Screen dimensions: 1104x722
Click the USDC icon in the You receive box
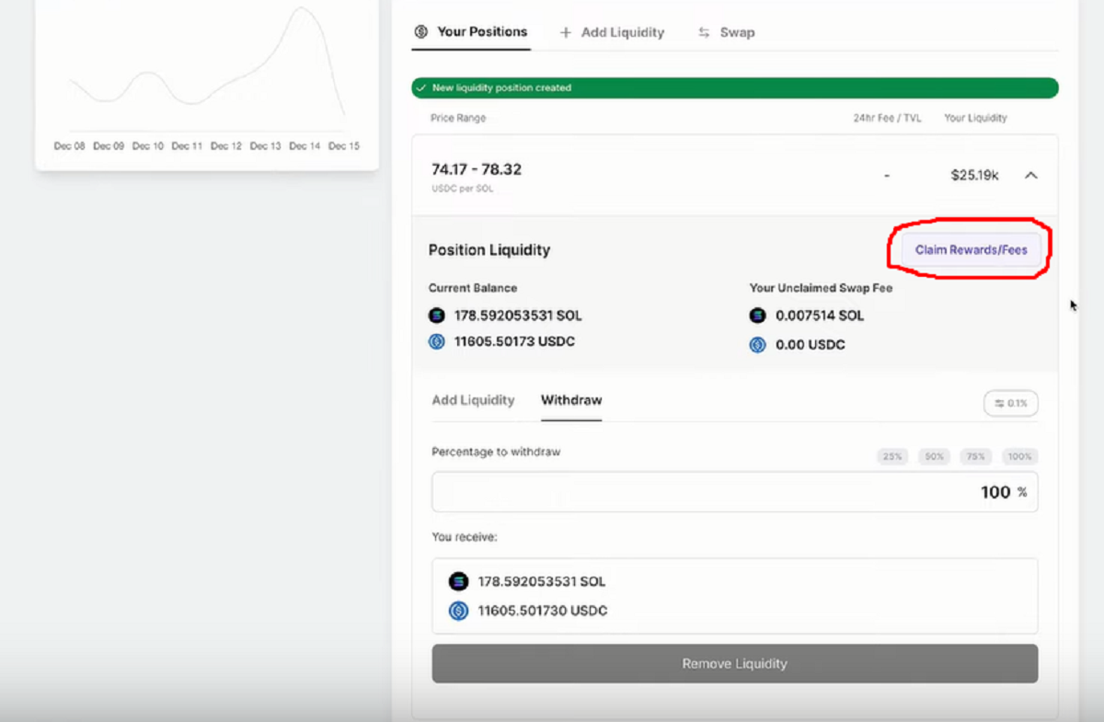tap(457, 610)
